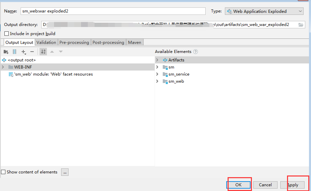
Task: Switch to the Validation tab
Action: tap(46, 43)
